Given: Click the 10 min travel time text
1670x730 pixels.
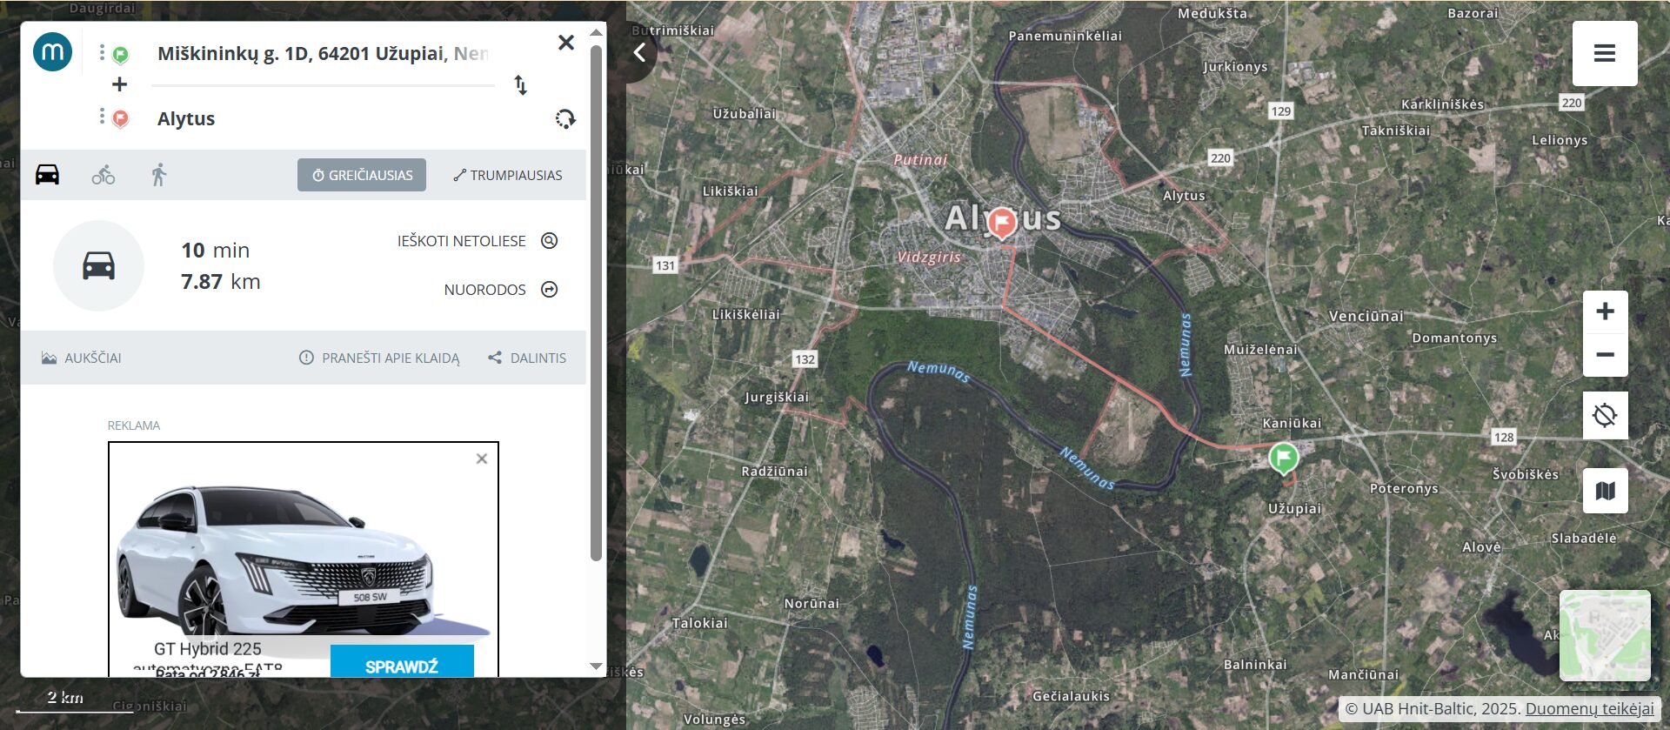Looking at the screenshot, I should pyautogui.click(x=216, y=251).
